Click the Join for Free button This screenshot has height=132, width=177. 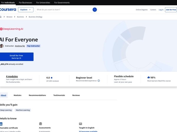tap(171, 10)
